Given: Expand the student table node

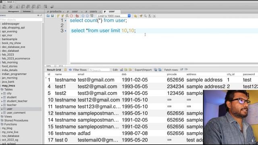Looking at the screenshot, I should pos(2,97).
